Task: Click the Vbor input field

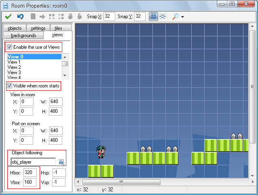Action: coord(30,182)
